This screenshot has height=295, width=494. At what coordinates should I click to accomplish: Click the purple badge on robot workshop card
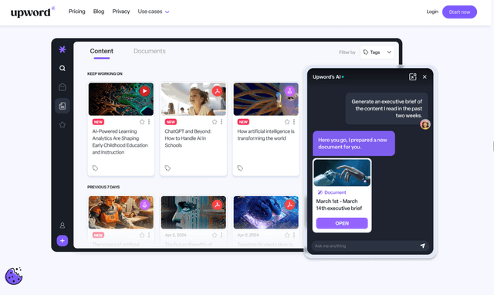pyautogui.click(x=144, y=205)
